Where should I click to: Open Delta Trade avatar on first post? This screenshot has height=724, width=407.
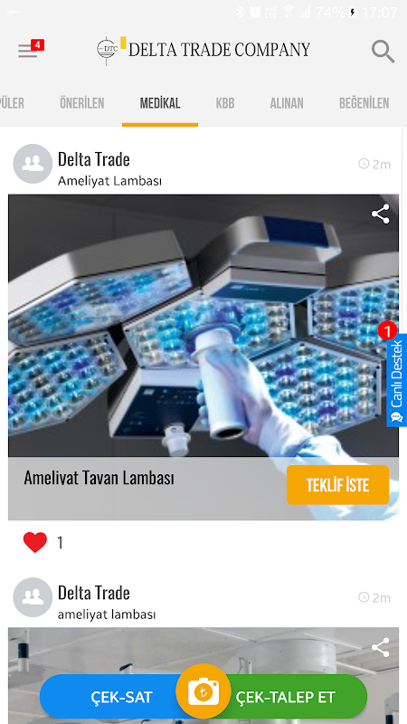pyautogui.click(x=33, y=164)
